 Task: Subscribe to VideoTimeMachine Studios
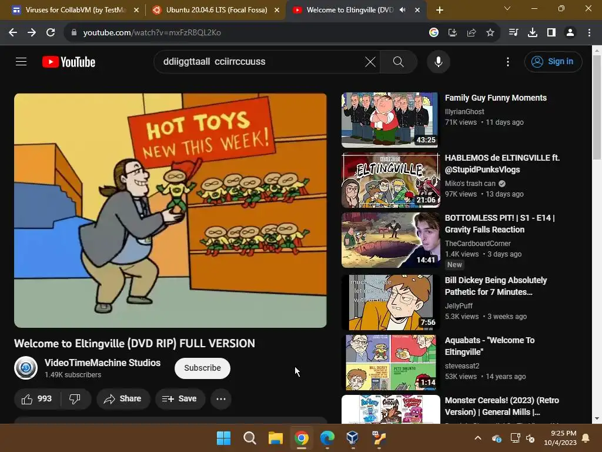coord(202,368)
